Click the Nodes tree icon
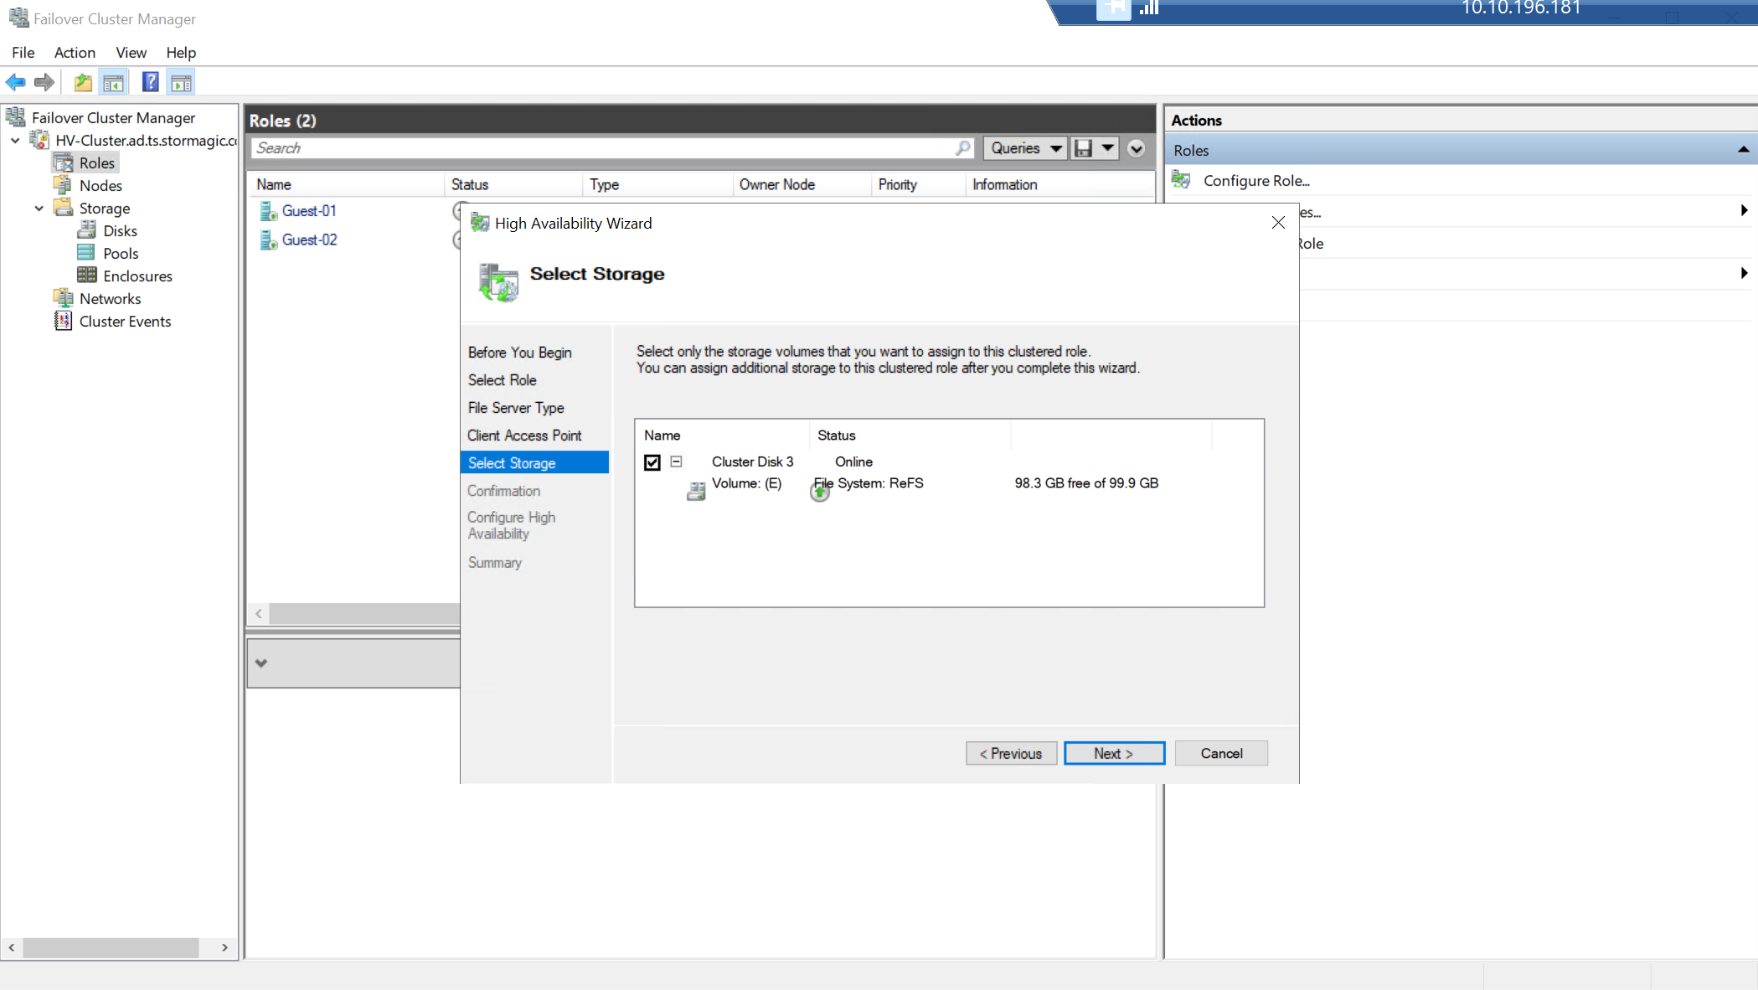The height and width of the screenshot is (990, 1758). coord(63,185)
